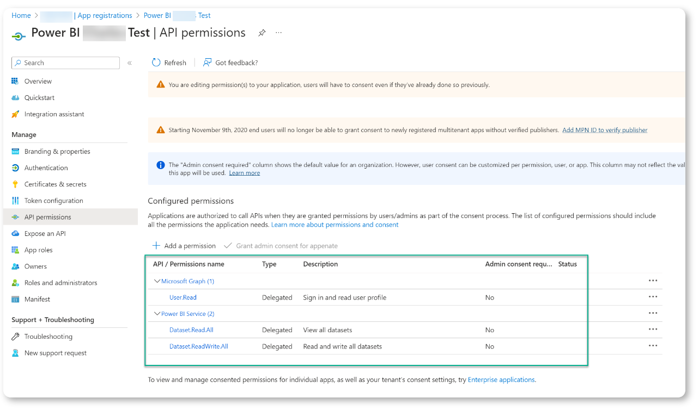Open more options for Dataset.Read.All row
Image resolution: width=699 pixels, height=410 pixels.
[x=653, y=330]
